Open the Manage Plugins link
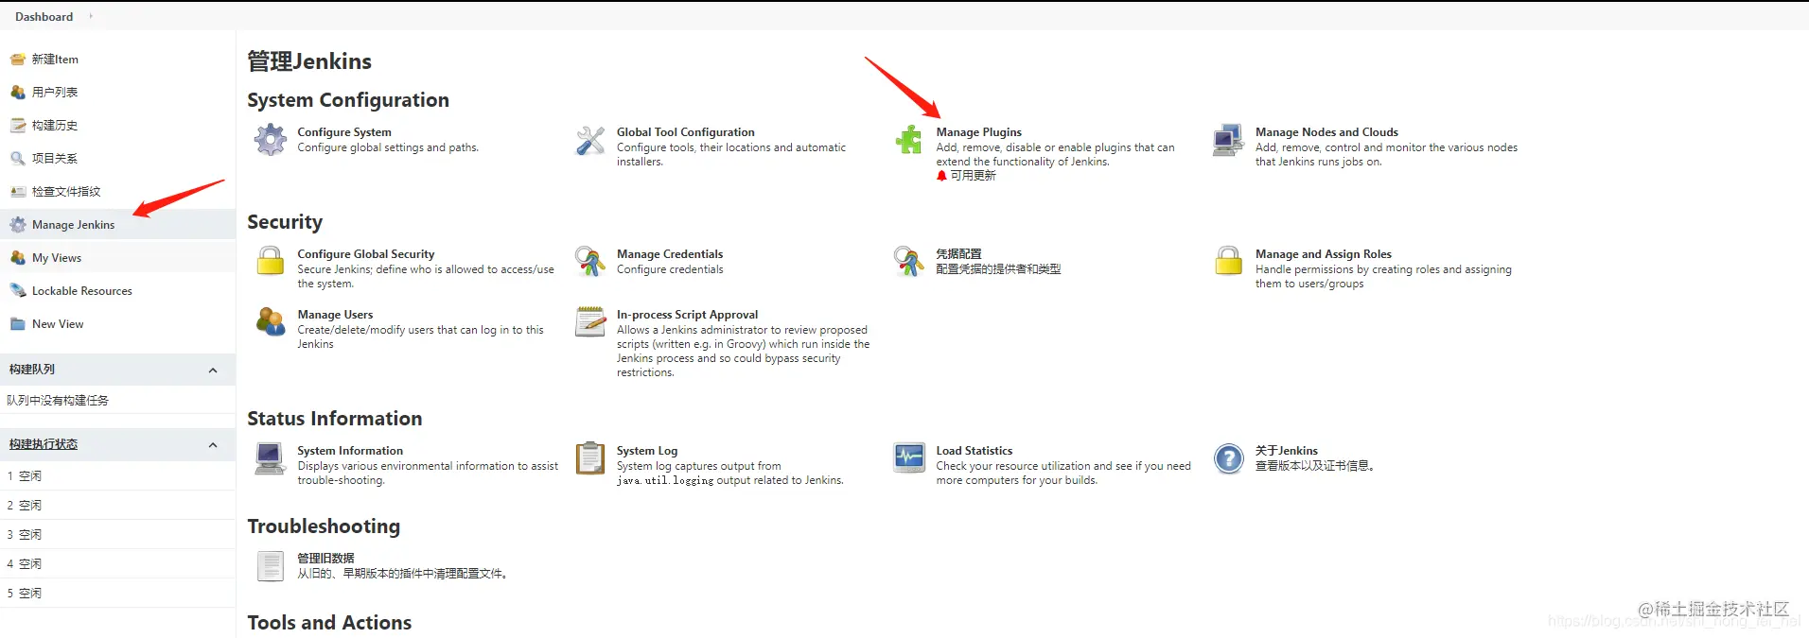 [978, 132]
